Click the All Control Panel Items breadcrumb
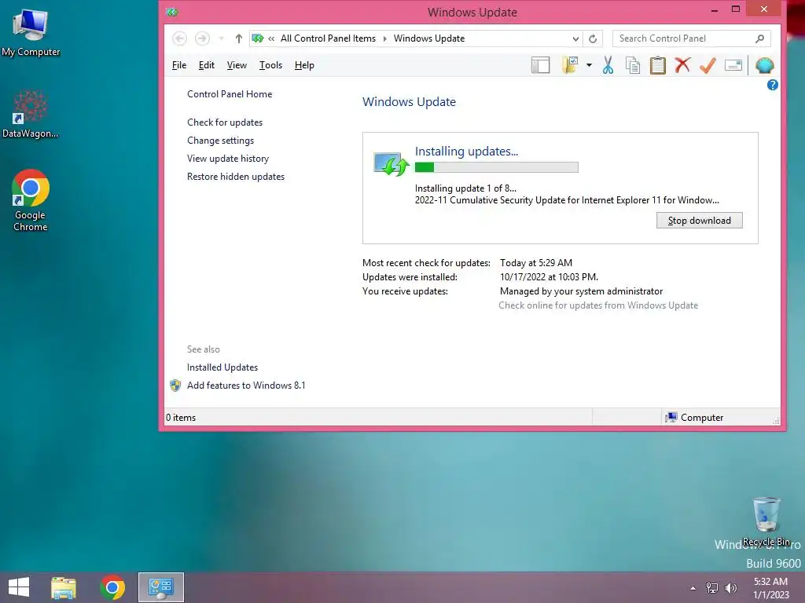This screenshot has height=603, width=805. (x=328, y=38)
